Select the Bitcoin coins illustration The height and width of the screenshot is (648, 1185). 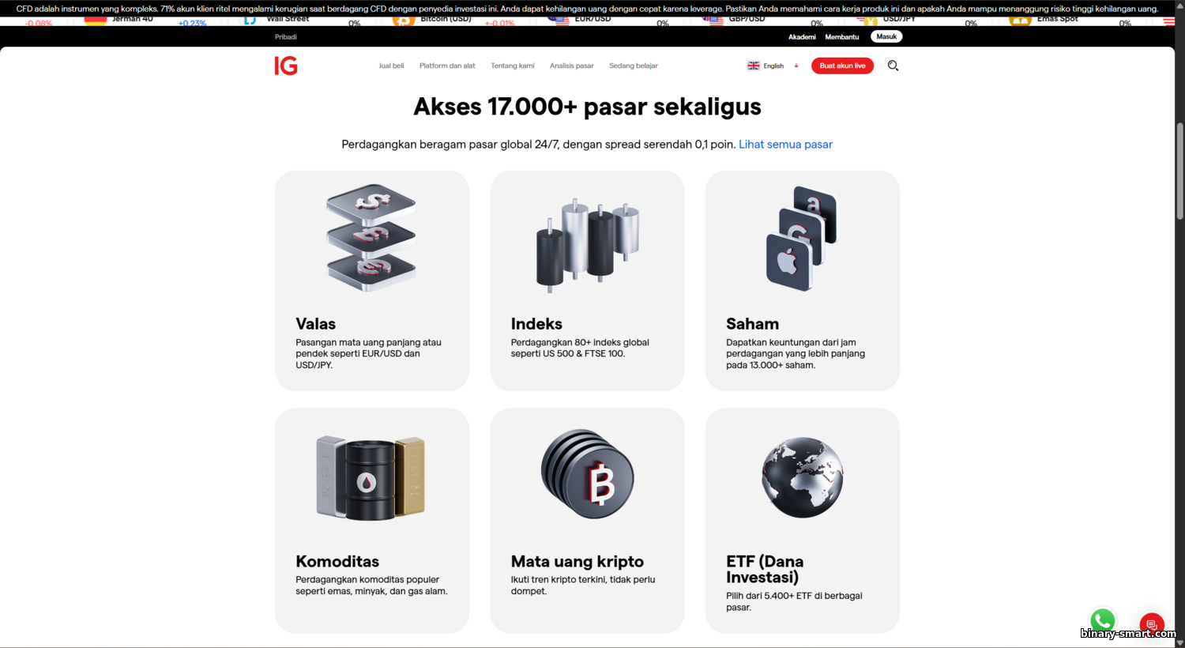point(587,474)
